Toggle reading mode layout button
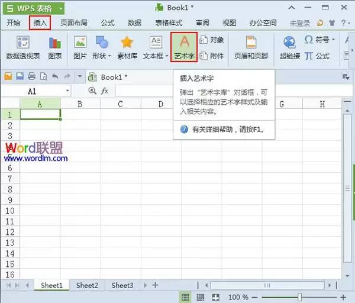The width and height of the screenshot is (355, 303). coord(215,297)
